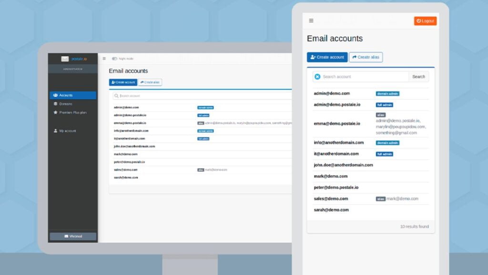Viewport: 488px width, 275px height.
Task: Open the Domains sidebar menu item
Action: tap(66, 104)
